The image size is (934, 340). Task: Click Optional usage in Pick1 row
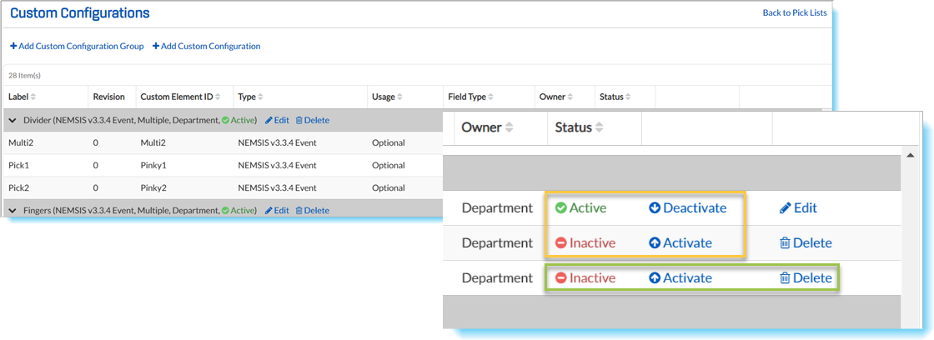[389, 166]
